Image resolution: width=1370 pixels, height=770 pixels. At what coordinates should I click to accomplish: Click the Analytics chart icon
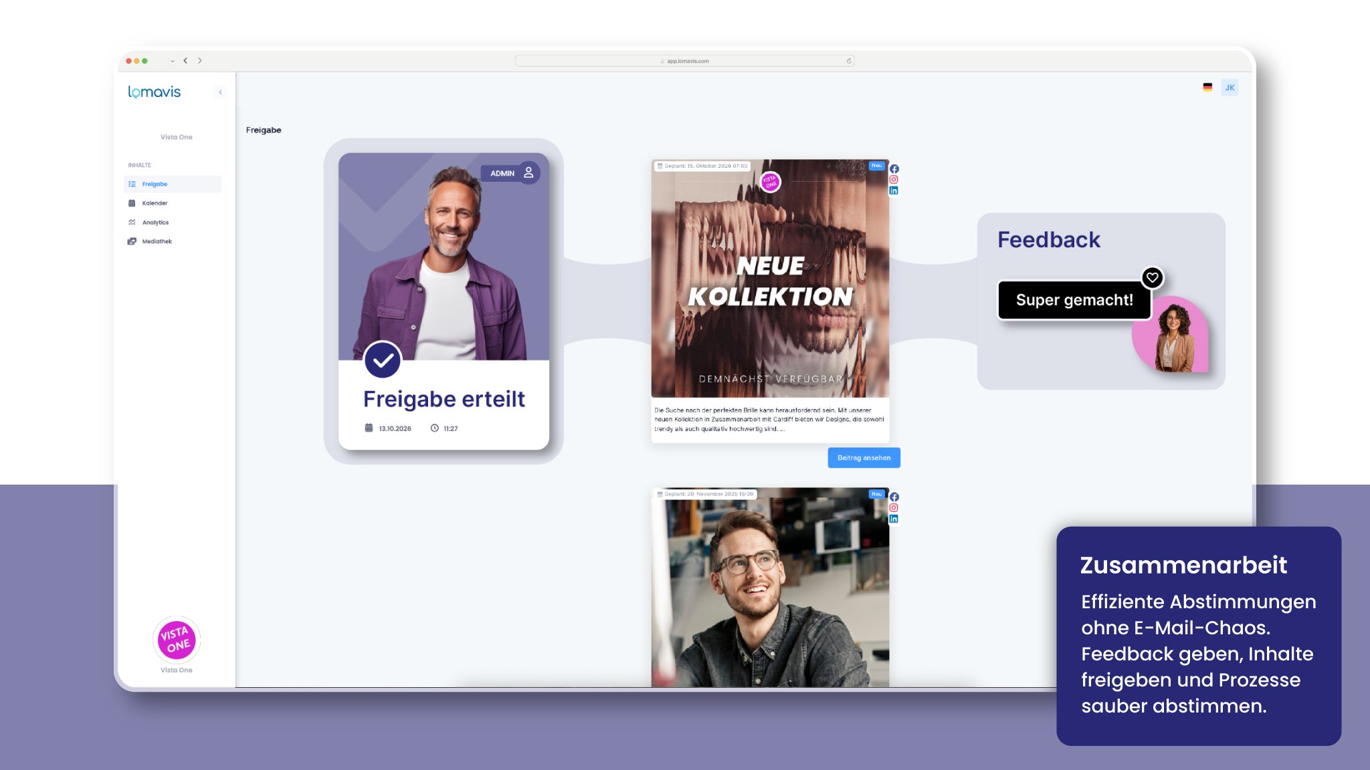[132, 223]
